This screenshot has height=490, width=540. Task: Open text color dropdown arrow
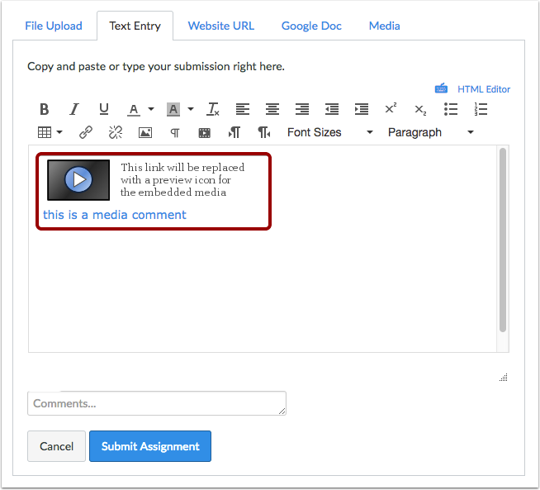point(151,109)
